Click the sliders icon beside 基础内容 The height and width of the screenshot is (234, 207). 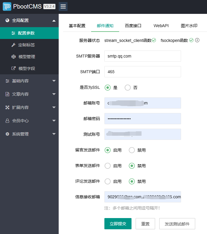pos(7,81)
